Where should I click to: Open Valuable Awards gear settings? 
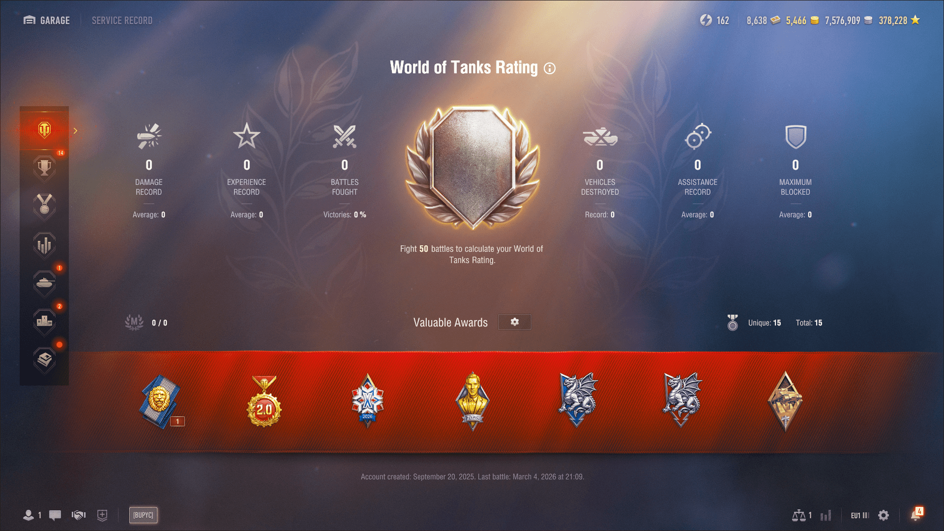coord(514,322)
